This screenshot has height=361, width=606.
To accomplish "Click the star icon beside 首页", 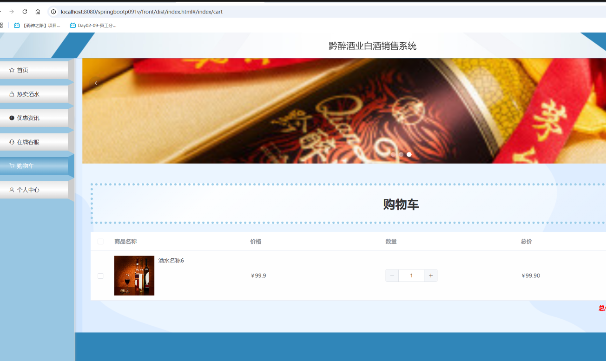I will pyautogui.click(x=12, y=70).
